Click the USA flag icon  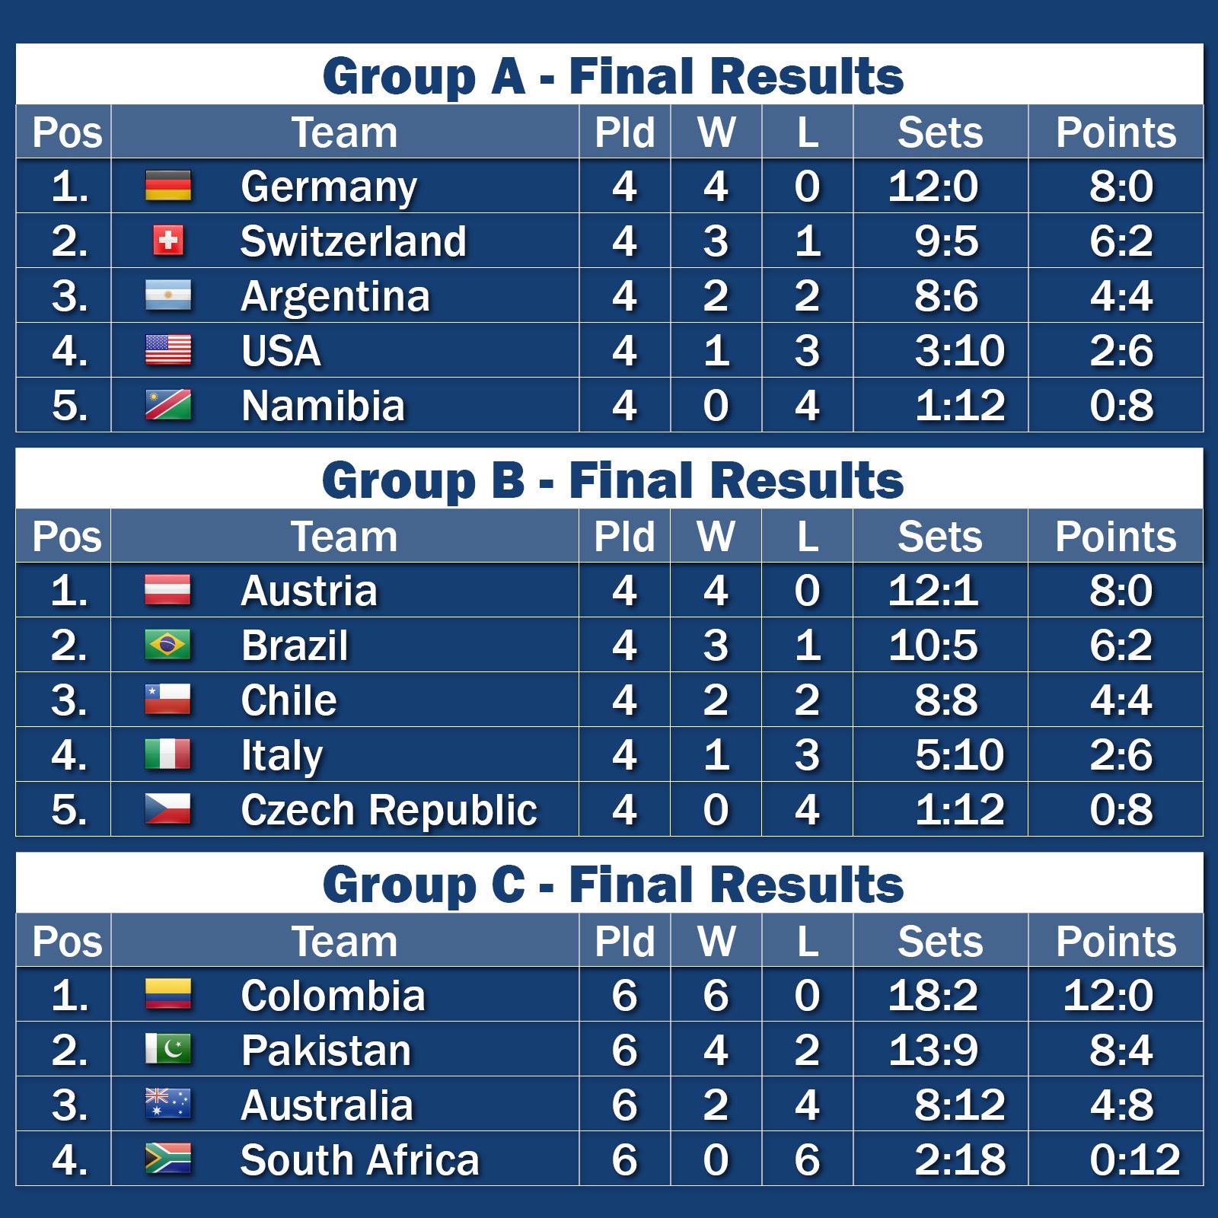coord(168,350)
